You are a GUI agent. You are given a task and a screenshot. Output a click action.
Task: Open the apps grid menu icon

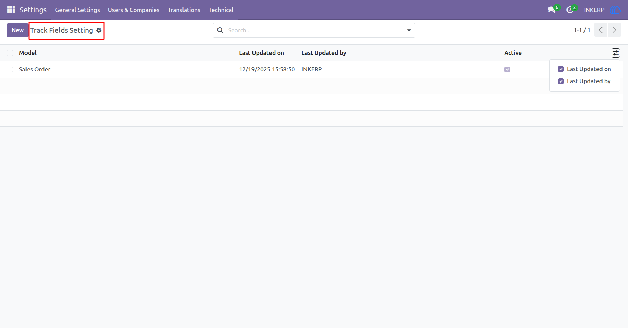tap(11, 10)
